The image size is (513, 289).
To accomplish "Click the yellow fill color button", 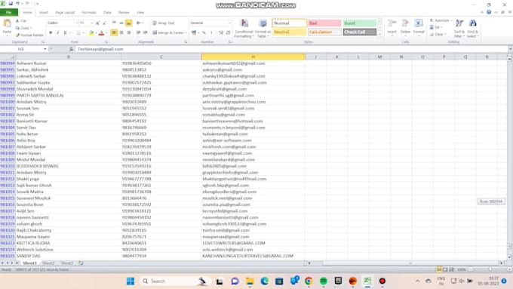I will [x=91, y=32].
